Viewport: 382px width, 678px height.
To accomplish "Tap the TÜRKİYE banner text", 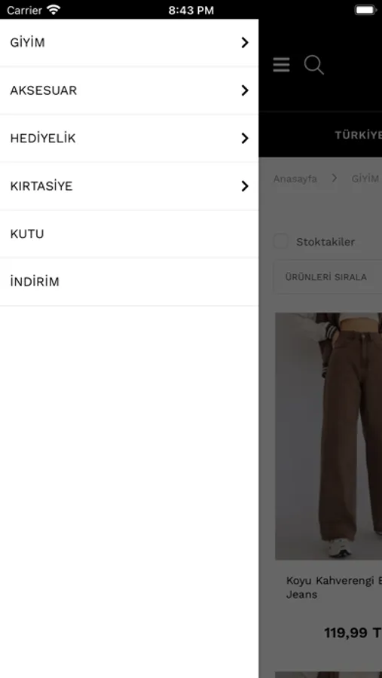I will tap(358, 135).
